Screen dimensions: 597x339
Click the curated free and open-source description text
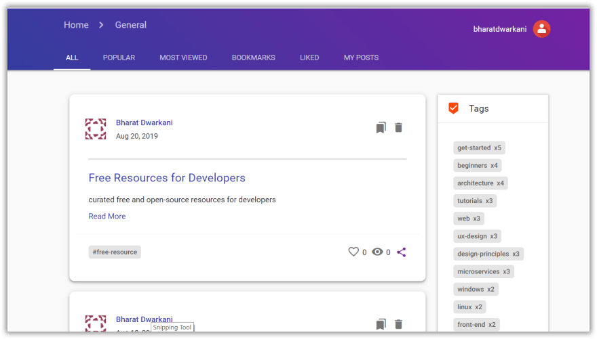[182, 200]
